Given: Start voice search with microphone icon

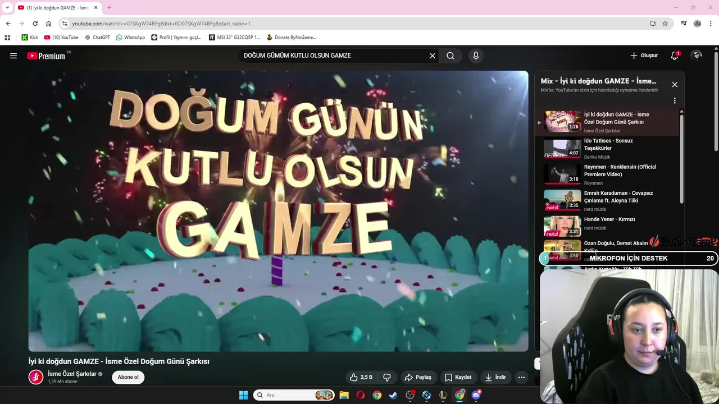Looking at the screenshot, I should point(476,56).
